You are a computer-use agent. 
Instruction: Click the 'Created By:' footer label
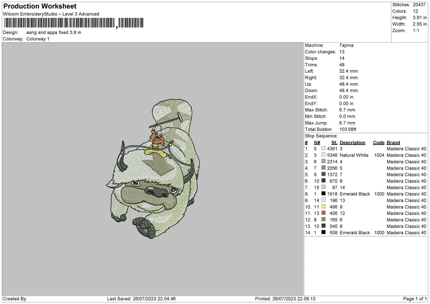(x=15, y=299)
